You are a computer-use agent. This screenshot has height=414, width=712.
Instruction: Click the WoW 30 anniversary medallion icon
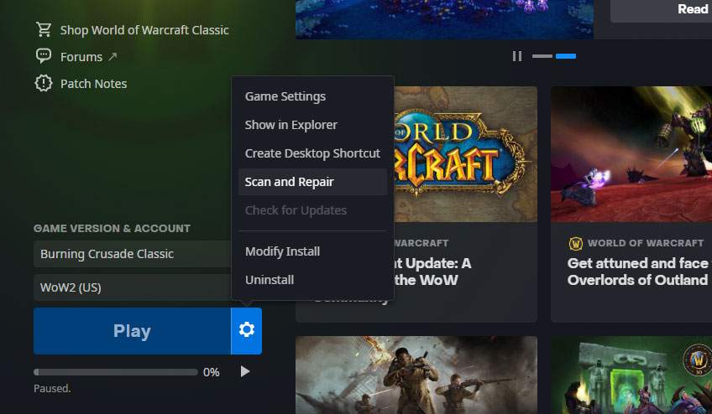698,360
